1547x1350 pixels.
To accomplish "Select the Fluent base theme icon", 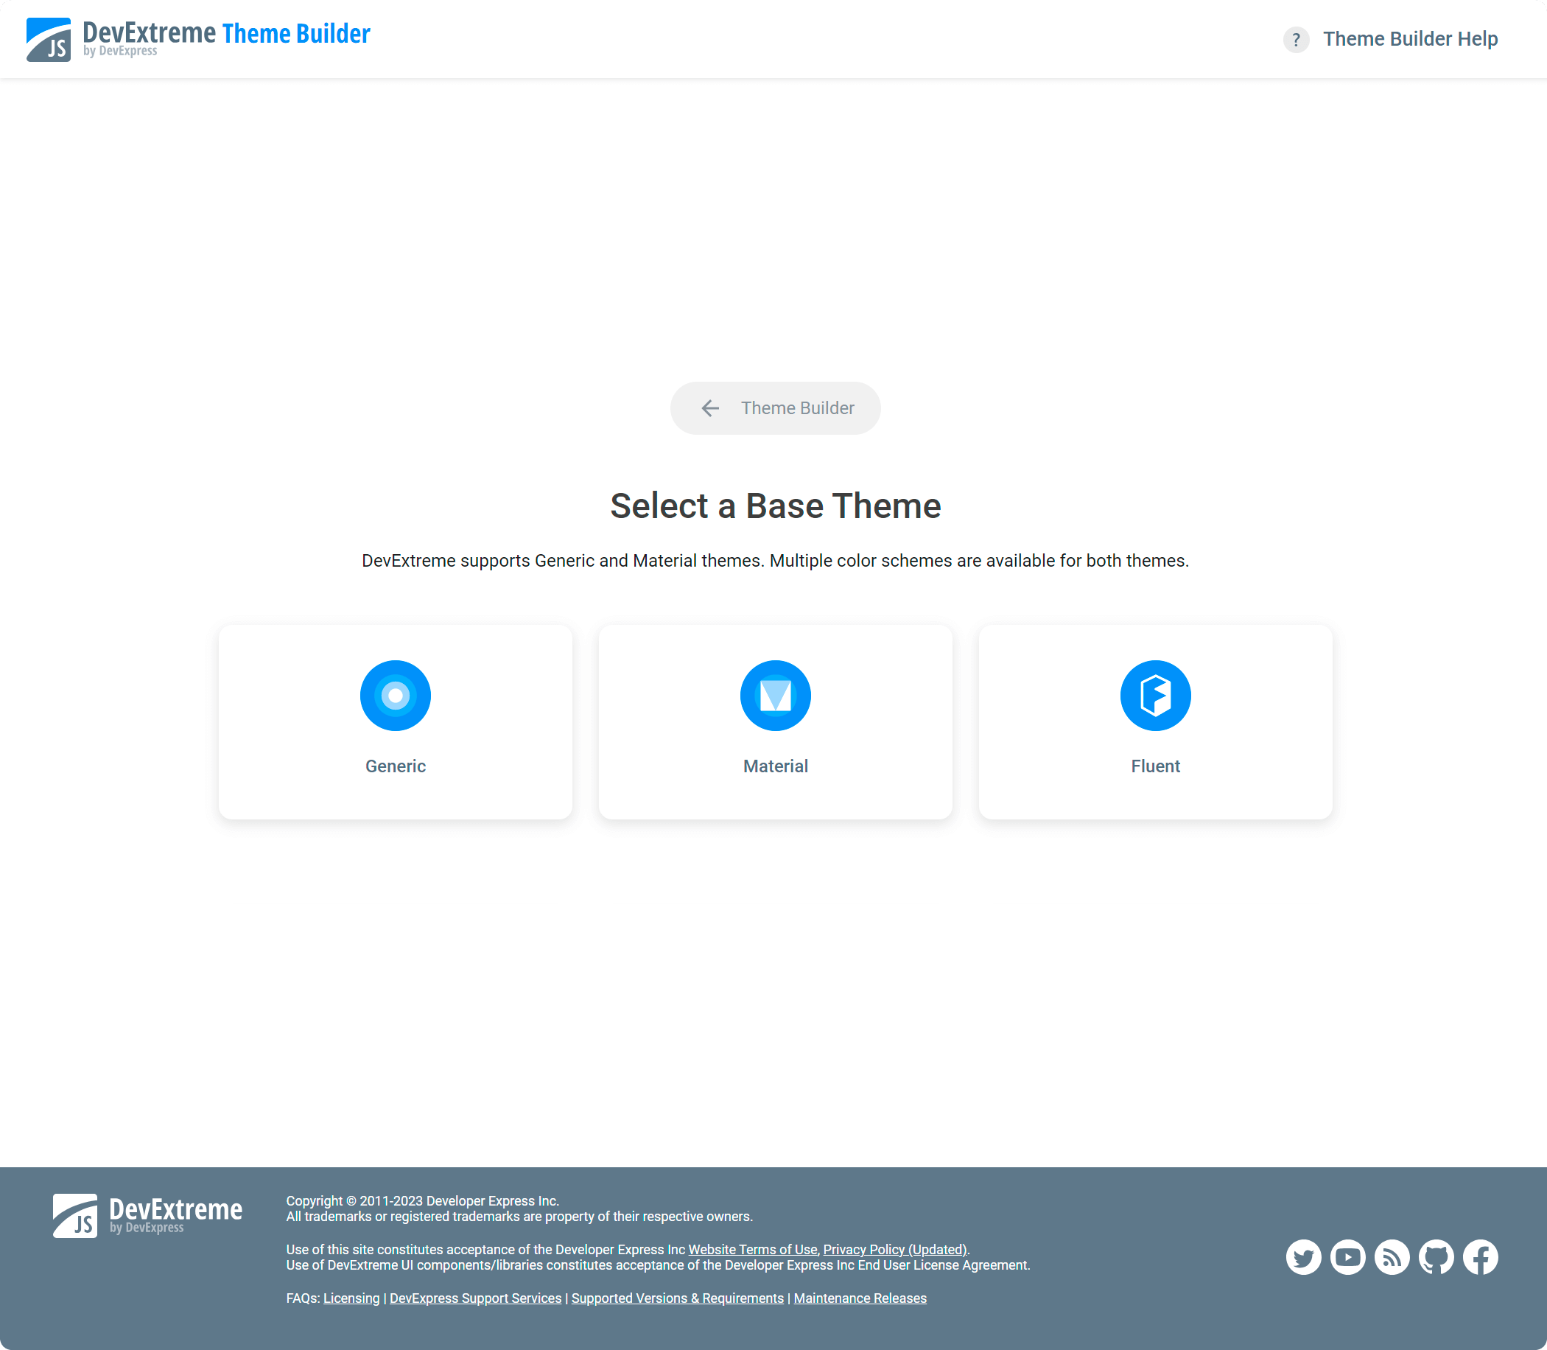I will 1155,695.
